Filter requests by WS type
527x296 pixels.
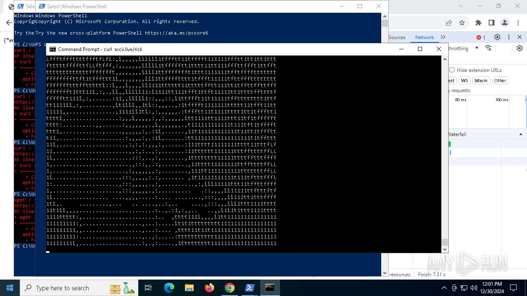(464, 81)
